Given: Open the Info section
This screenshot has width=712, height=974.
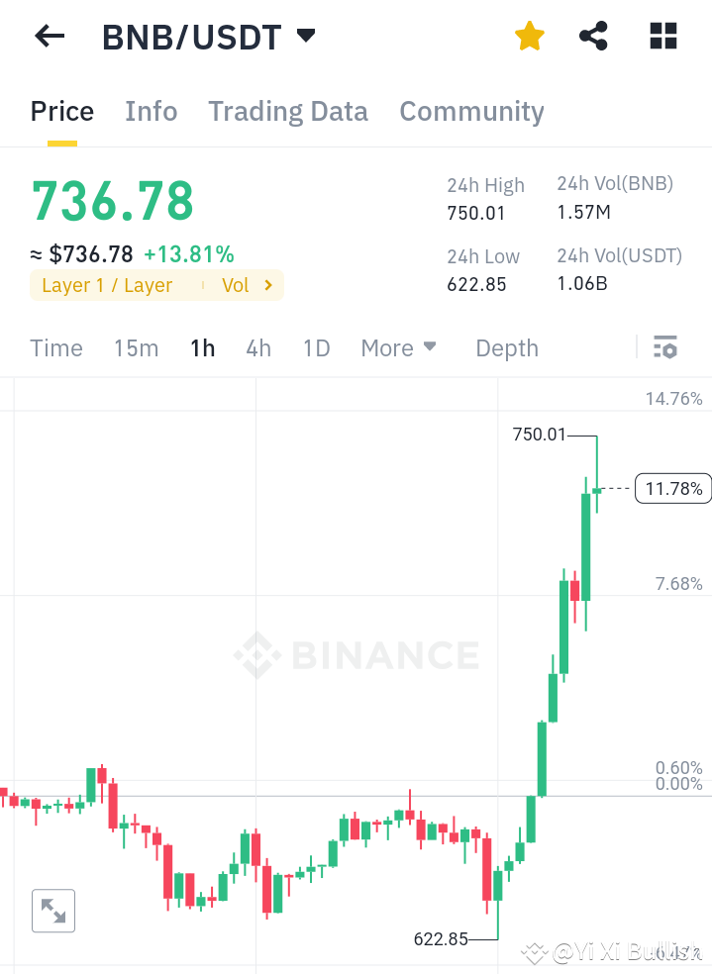Looking at the screenshot, I should (151, 111).
